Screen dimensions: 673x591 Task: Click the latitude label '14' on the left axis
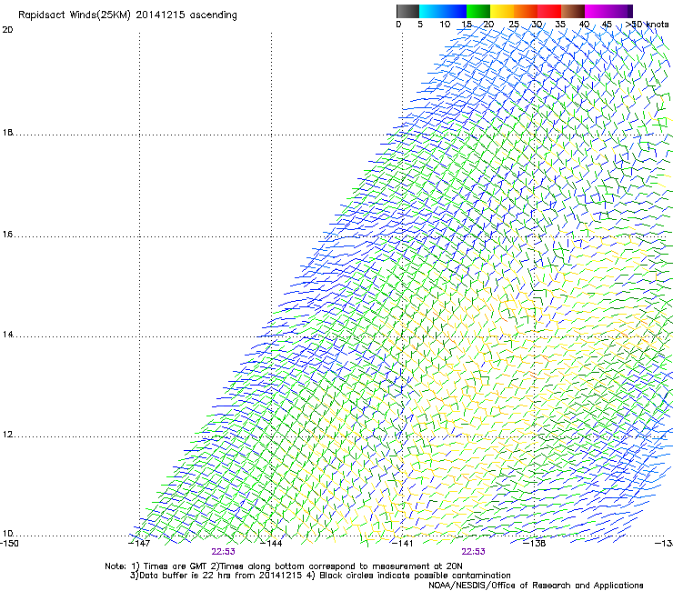7,335
